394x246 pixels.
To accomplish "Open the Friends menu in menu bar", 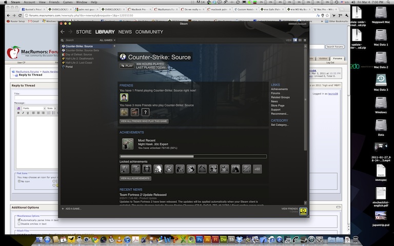I will pos(54,2).
